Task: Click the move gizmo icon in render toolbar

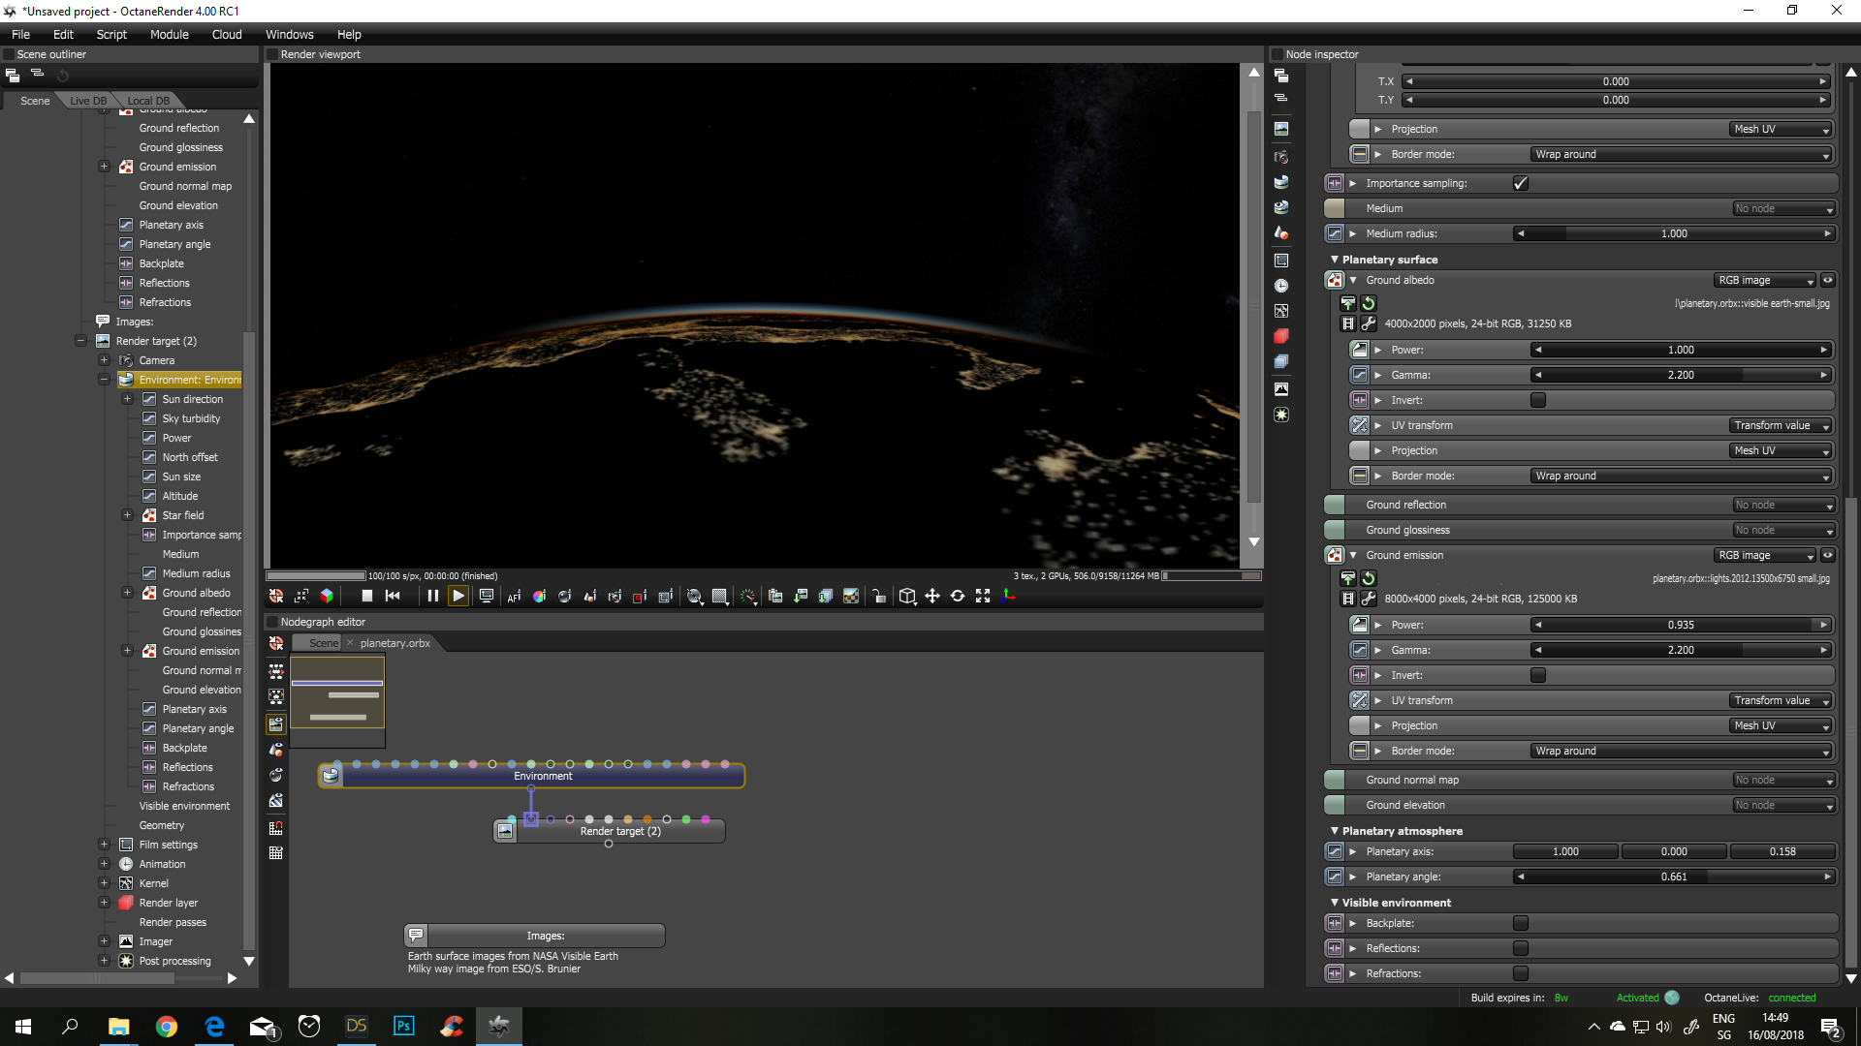Action: (931, 597)
